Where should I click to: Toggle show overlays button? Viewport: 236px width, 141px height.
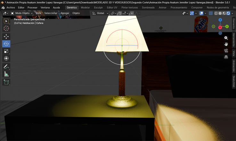pyautogui.click(x=201, y=13)
